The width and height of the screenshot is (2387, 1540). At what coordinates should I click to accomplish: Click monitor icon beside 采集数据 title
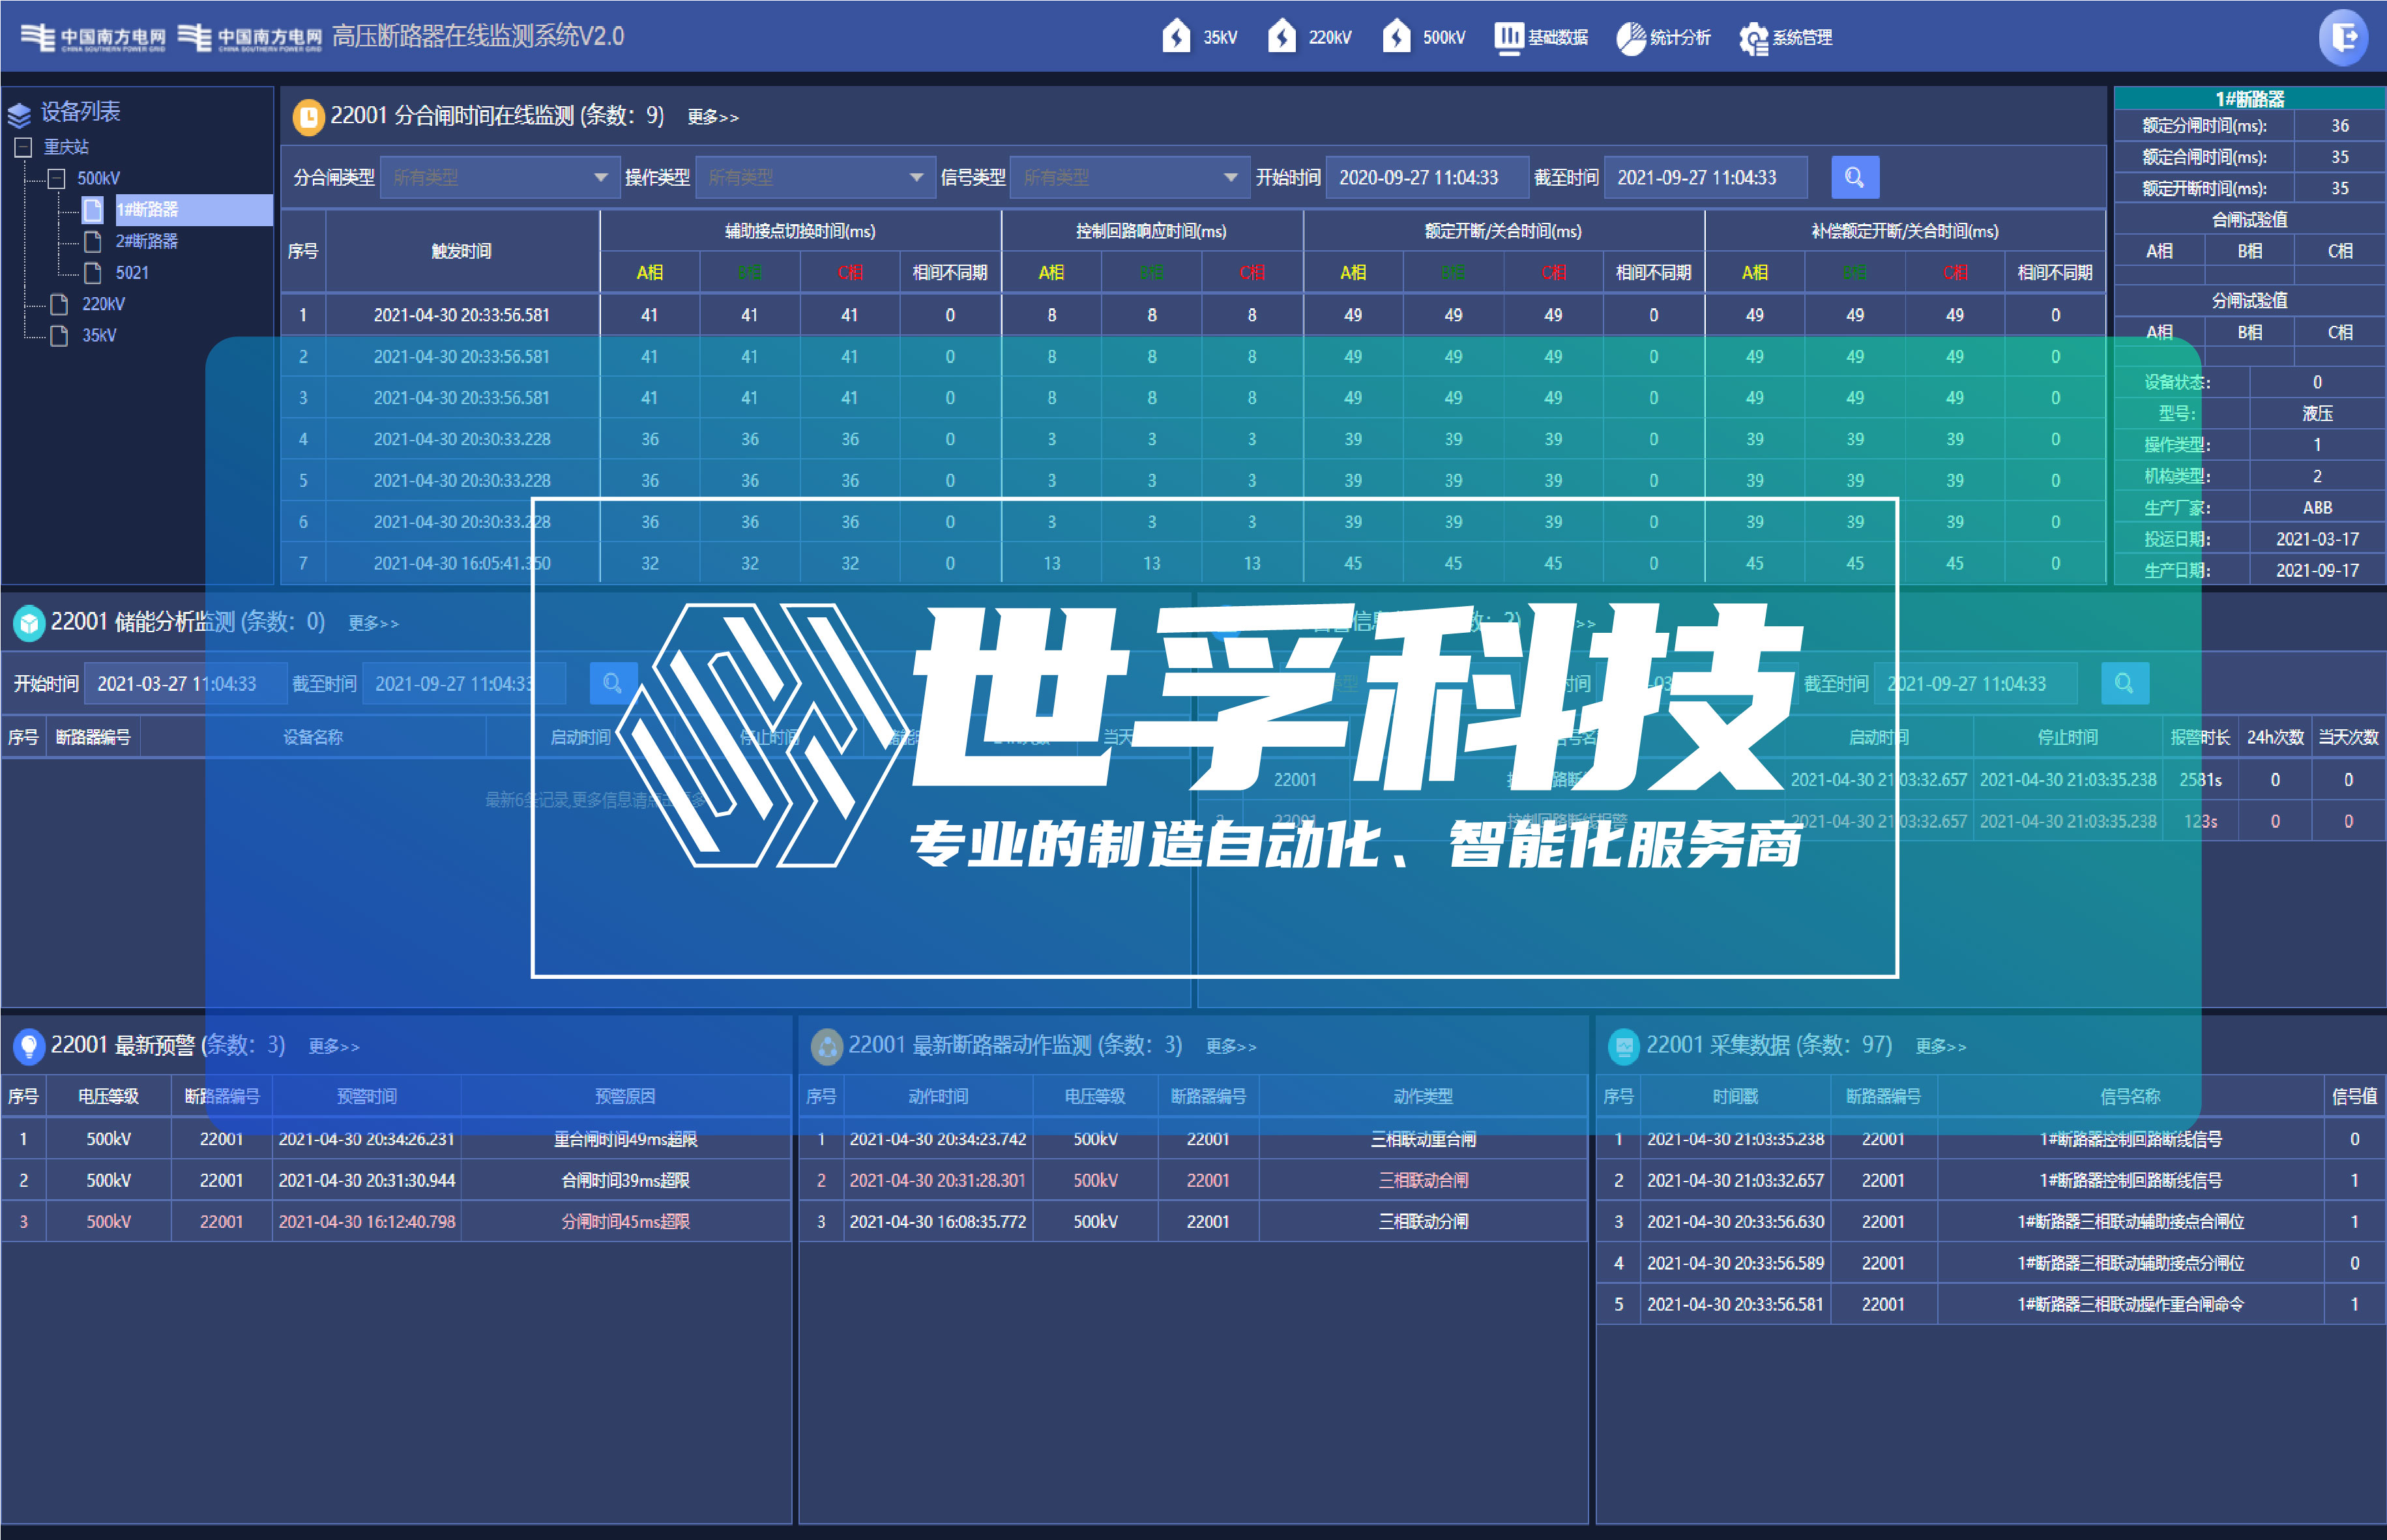(x=1624, y=1046)
